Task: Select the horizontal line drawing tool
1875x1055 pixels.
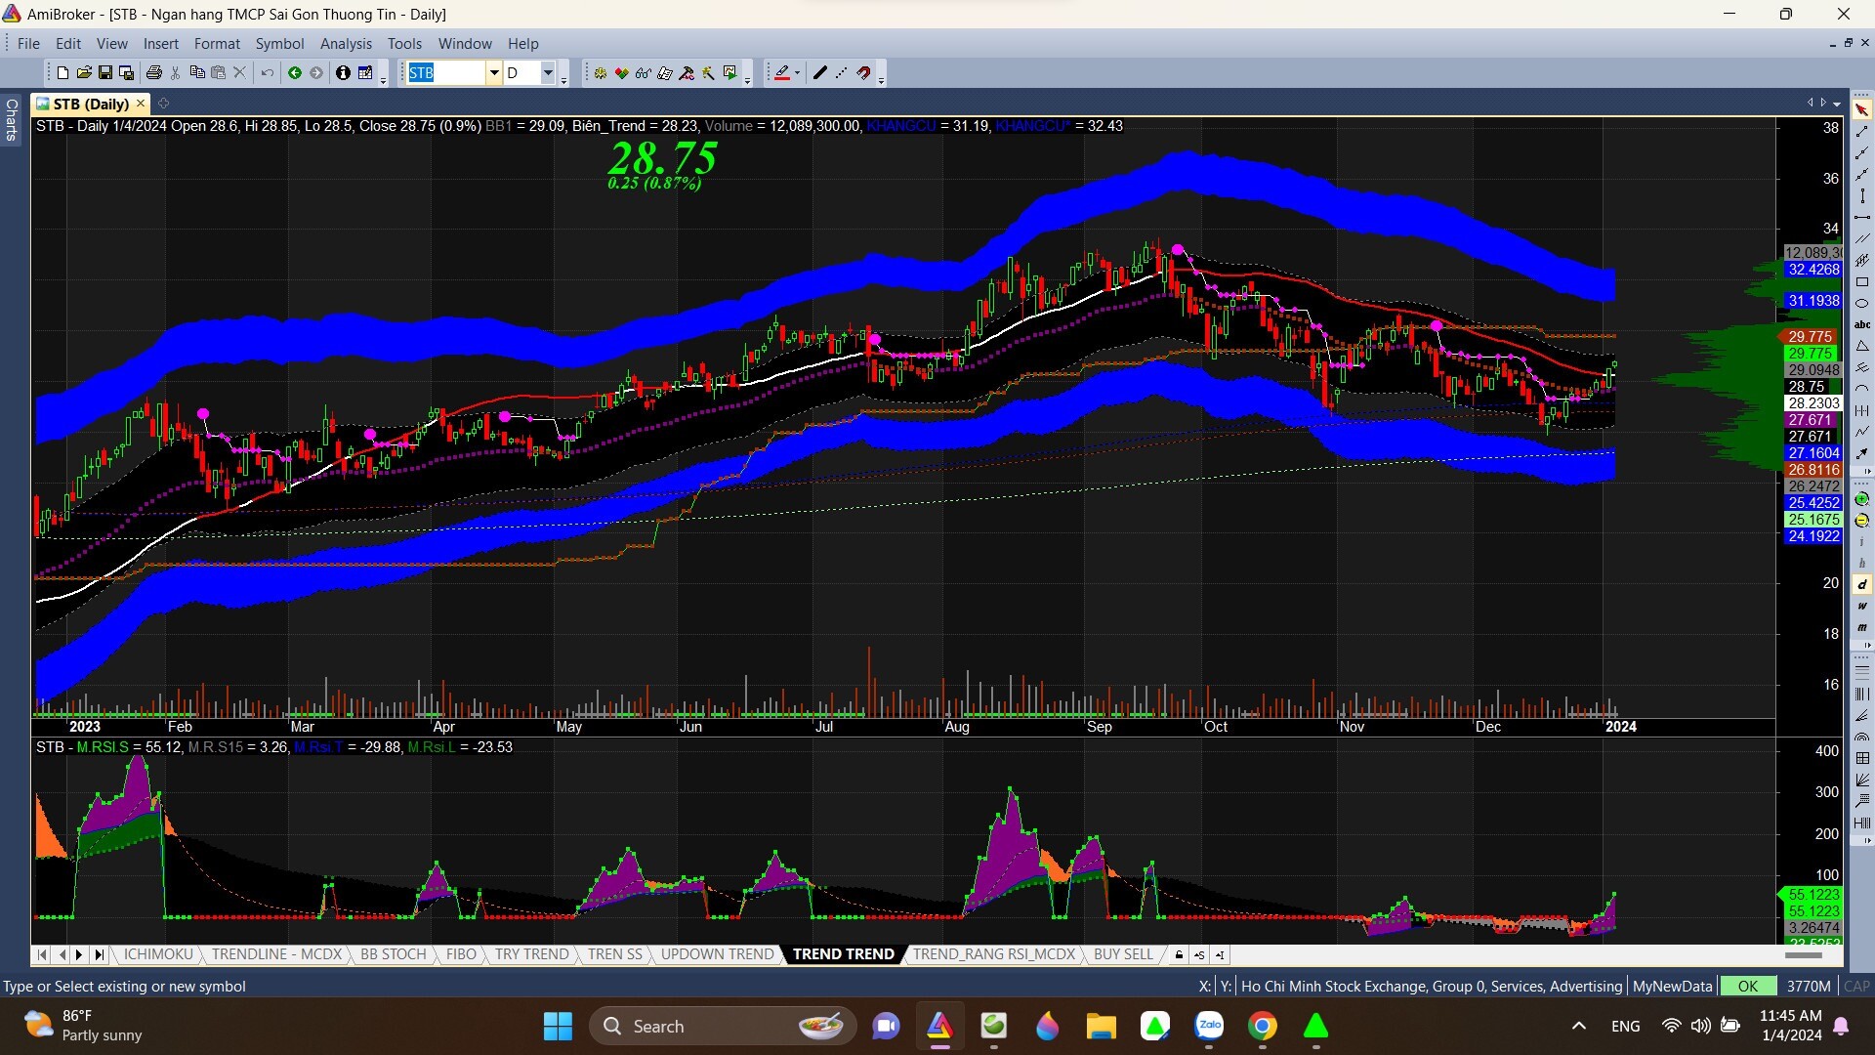Action: (x=1862, y=217)
